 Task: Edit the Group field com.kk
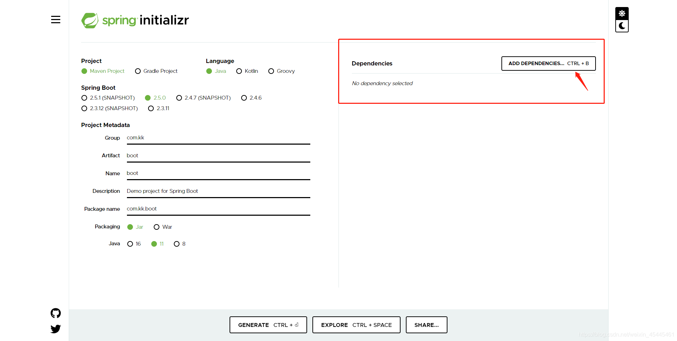coord(218,138)
